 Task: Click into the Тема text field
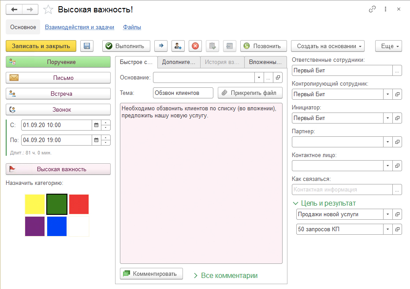pos(183,93)
